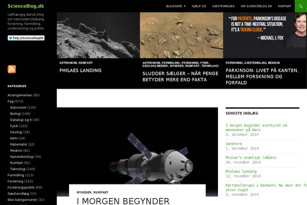Open Forskningspolitik category

tap(21, 188)
